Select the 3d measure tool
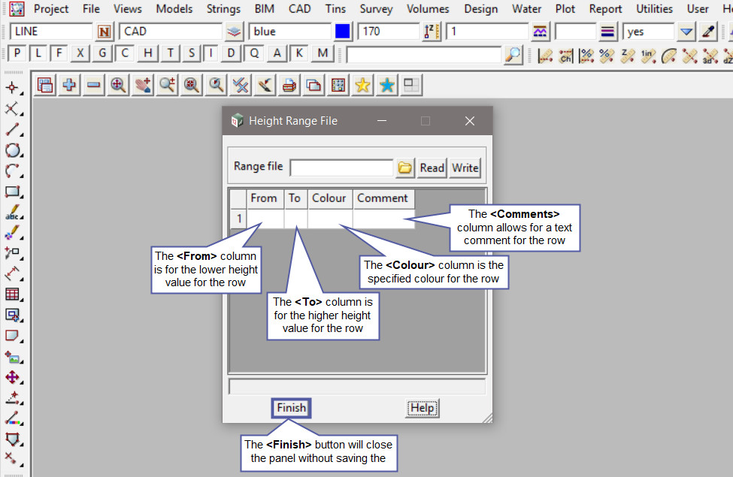 click(x=710, y=56)
